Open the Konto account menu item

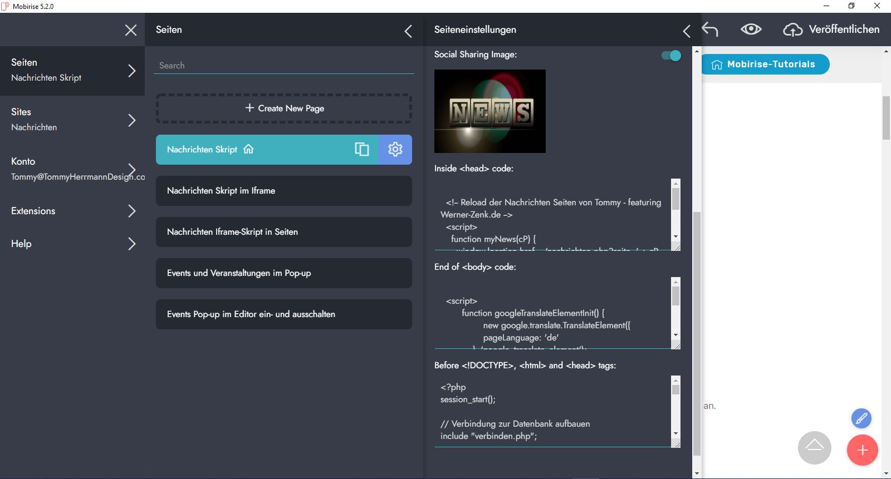(x=72, y=169)
